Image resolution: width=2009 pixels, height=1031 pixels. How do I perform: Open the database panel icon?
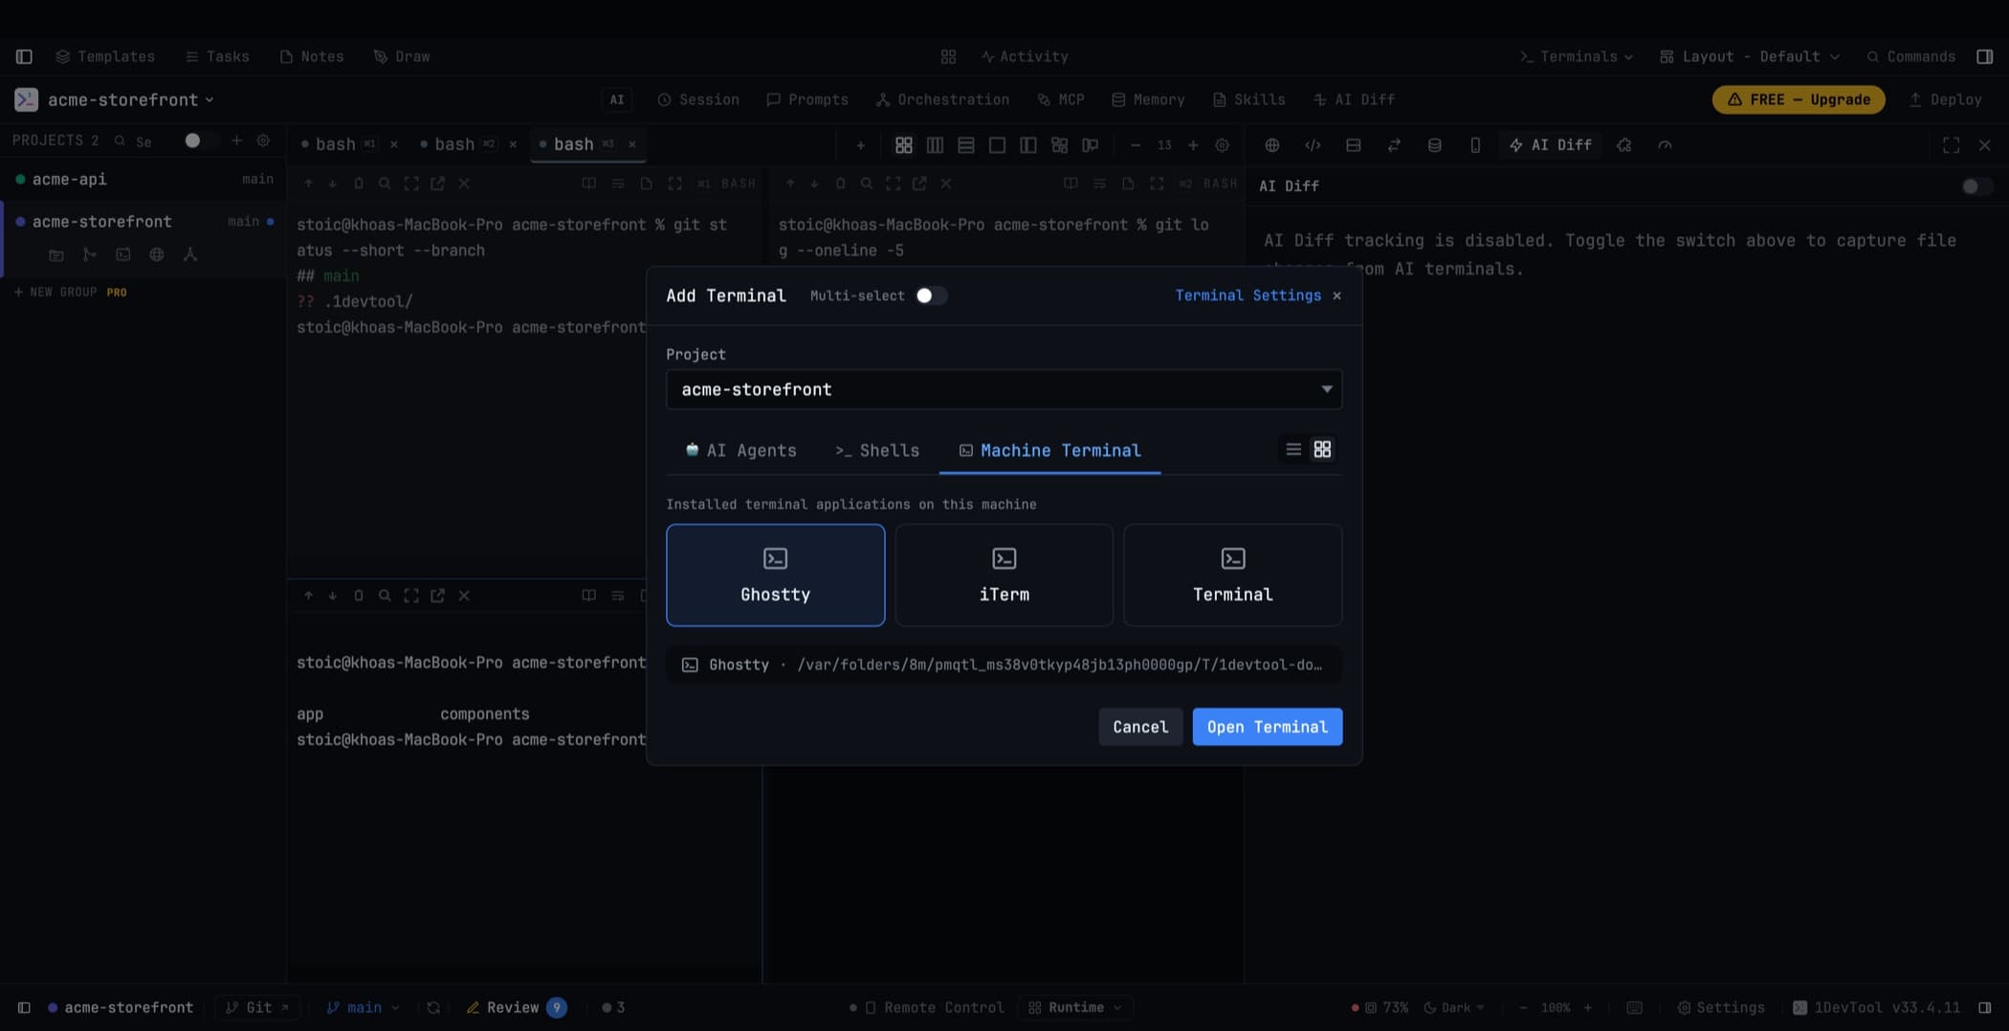[1434, 145]
